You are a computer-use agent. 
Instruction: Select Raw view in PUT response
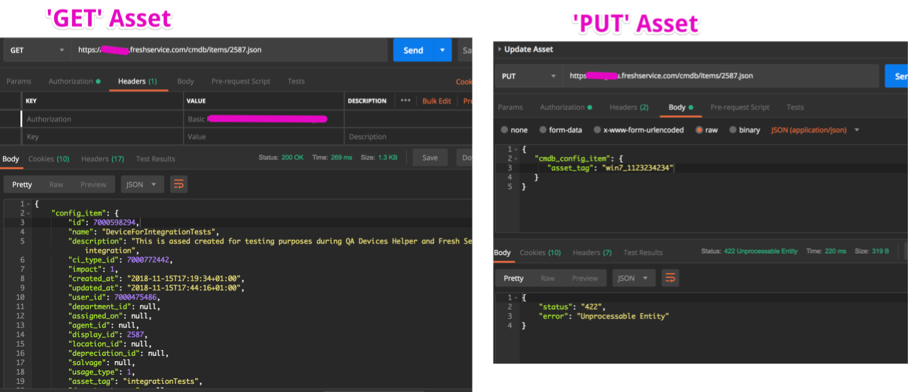click(547, 278)
